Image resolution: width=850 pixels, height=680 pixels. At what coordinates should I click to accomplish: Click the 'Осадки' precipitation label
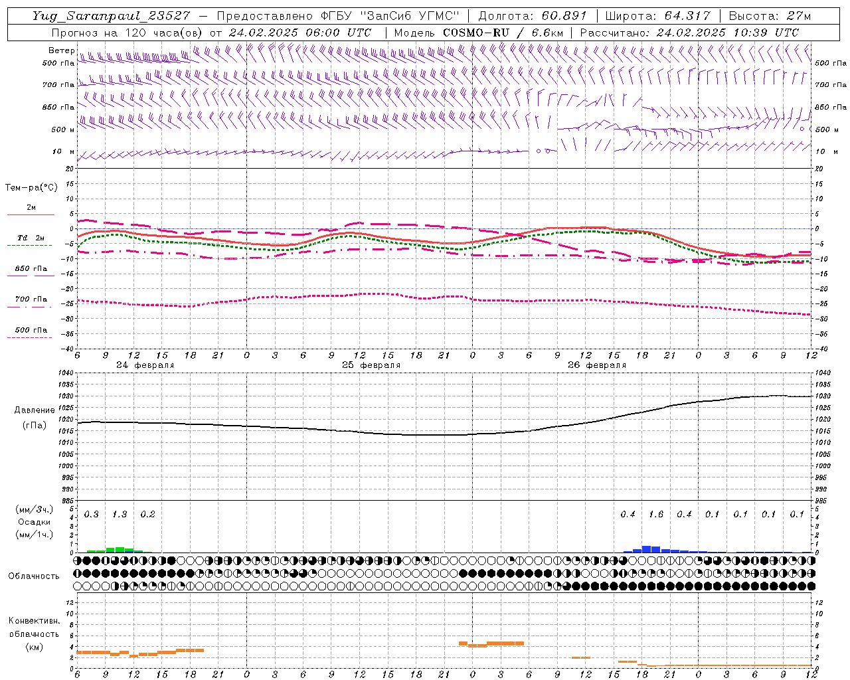pos(35,522)
